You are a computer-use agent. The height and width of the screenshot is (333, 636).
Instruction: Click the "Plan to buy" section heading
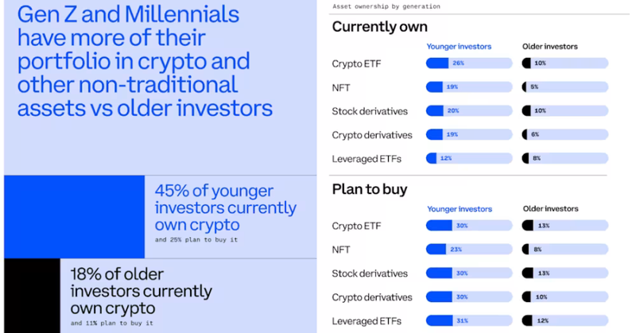click(x=370, y=189)
